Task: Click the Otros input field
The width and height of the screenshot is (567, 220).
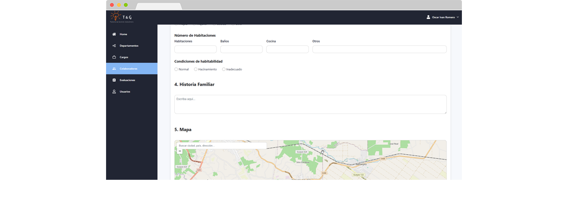Action: pyautogui.click(x=379, y=49)
